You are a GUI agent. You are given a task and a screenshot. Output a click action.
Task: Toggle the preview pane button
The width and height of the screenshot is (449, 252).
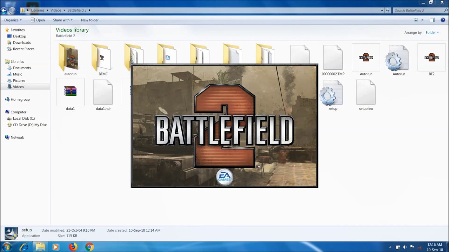432,20
